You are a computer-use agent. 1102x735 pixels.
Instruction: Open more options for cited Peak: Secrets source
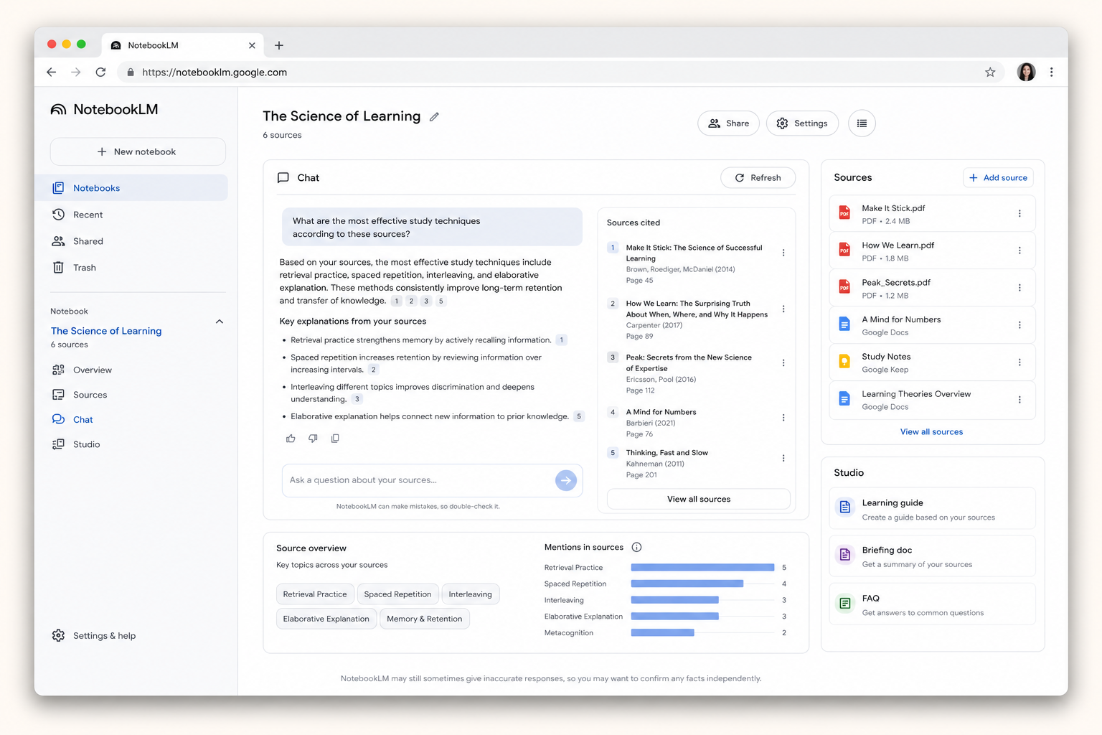click(783, 362)
